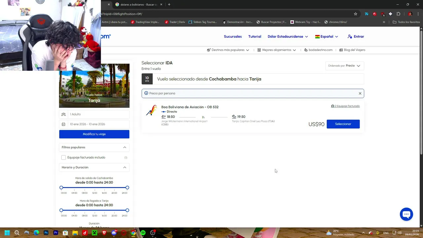This screenshot has height=238, width=423.
Task: Open the Windows Start menu
Action: (7, 233)
